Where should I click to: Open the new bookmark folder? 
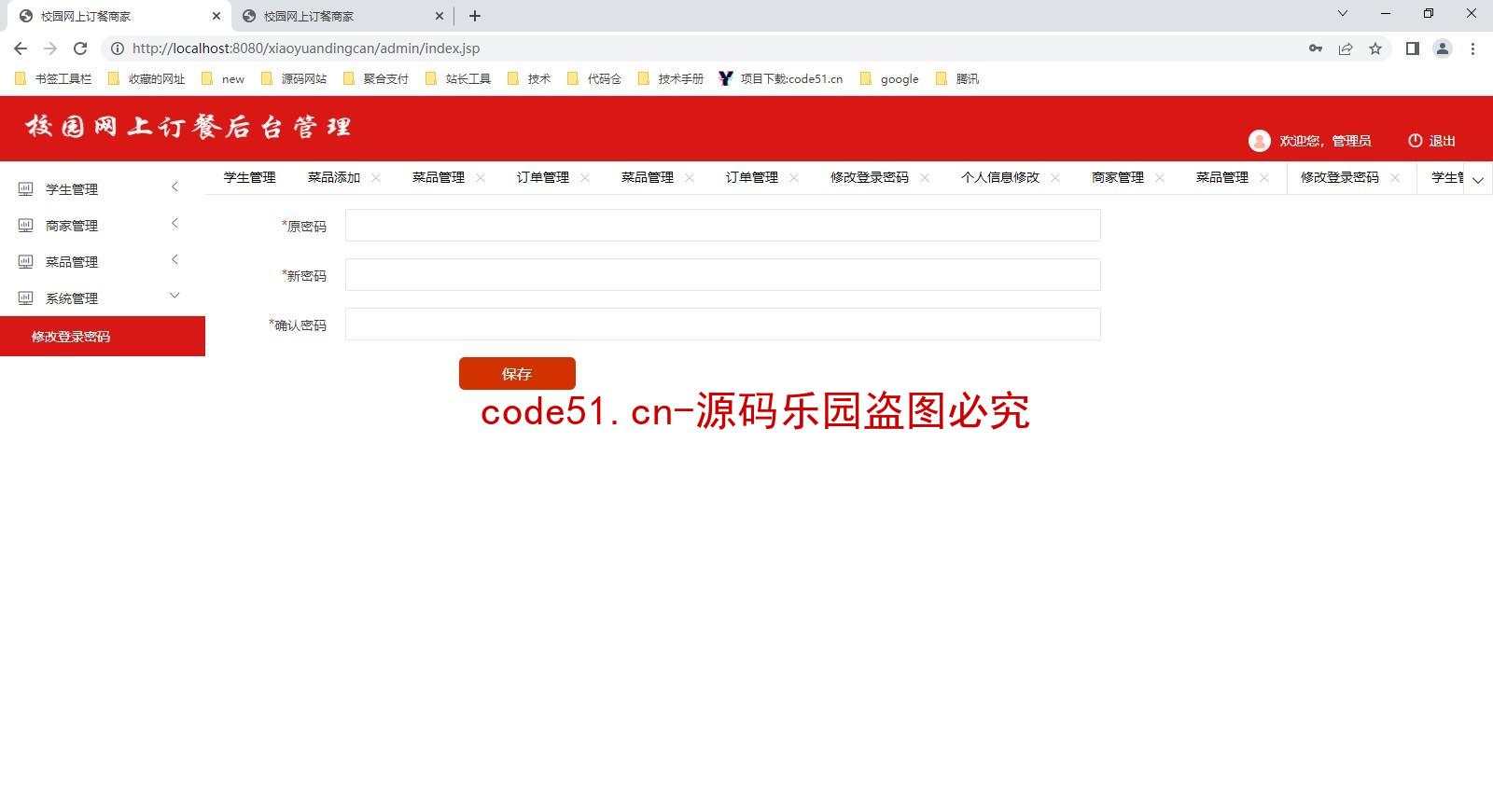223,79
